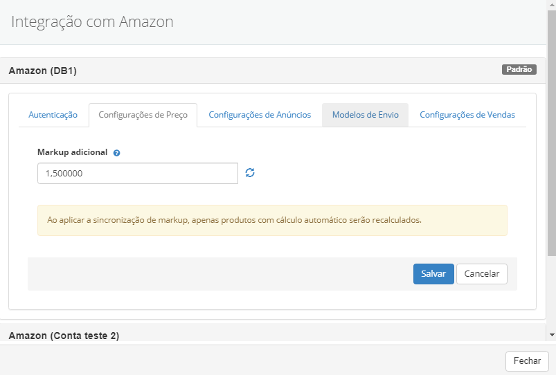Click the vertical scrollbar thumb

551,131
